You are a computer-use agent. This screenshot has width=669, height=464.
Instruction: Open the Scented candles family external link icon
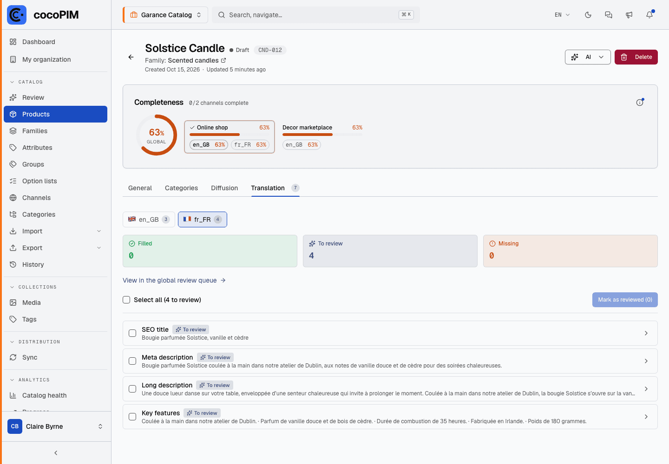tap(223, 60)
